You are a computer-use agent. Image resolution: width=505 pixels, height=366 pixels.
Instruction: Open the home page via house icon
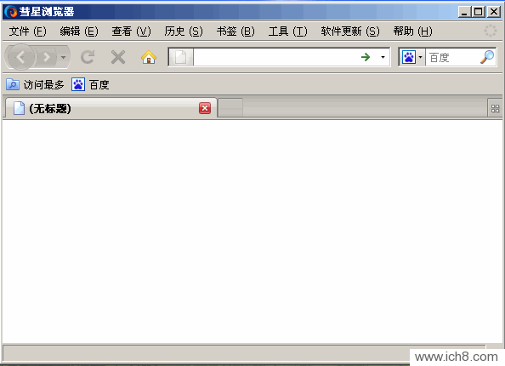coord(149,57)
